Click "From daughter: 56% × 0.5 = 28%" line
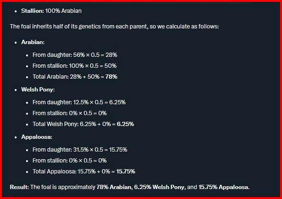 click(75, 55)
